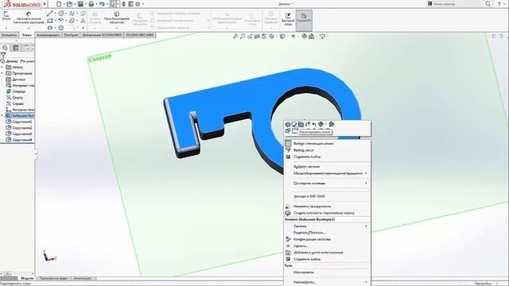Image resolution: width=509 pixels, height=286 pixels.
Task: Choose Выбор лассо in context menu
Action: click(327, 150)
